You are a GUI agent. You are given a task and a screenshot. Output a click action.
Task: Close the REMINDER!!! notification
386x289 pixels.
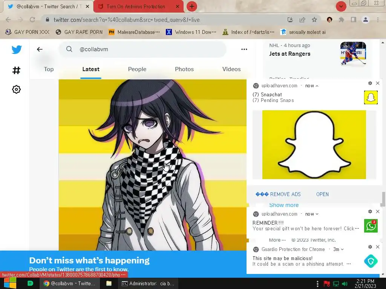pyautogui.click(x=378, y=211)
